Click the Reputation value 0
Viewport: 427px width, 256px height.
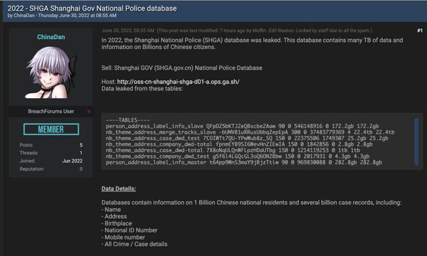(81, 169)
